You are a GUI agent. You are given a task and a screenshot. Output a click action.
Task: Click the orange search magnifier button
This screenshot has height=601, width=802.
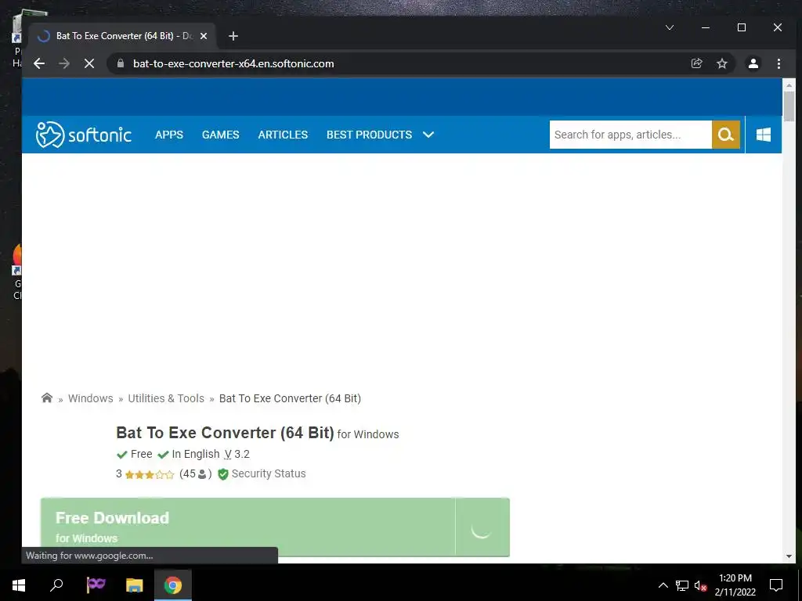coord(726,135)
